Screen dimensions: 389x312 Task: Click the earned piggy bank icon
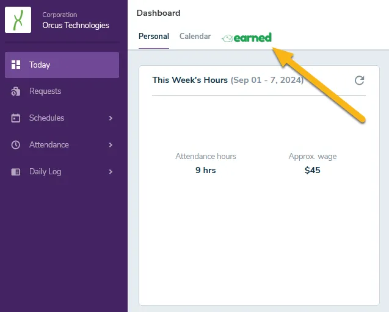[227, 38]
